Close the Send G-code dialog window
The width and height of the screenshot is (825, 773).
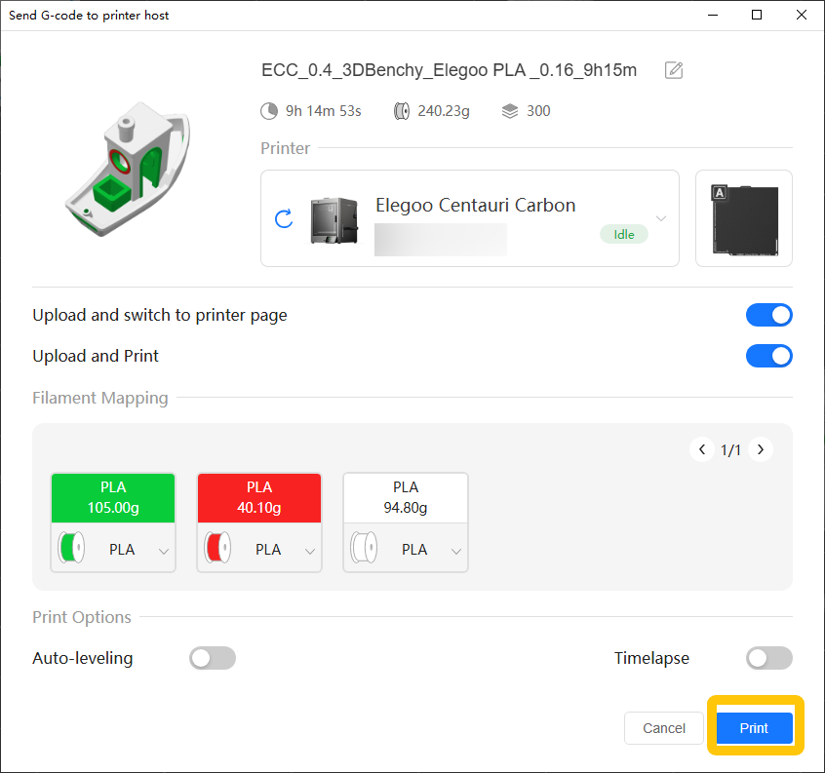pos(802,15)
